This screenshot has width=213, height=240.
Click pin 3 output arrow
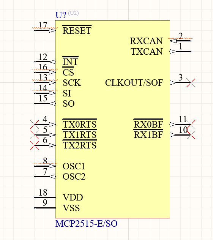pos(173,83)
